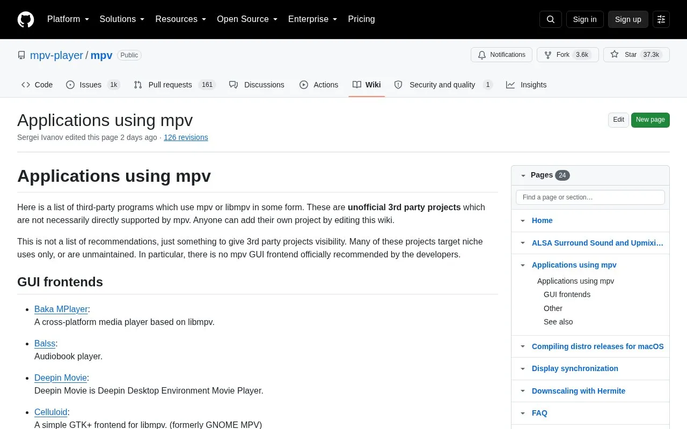Expand the Compiling distro releases for macOS arrow
Image resolution: width=687 pixels, height=429 pixels.
pos(523,346)
